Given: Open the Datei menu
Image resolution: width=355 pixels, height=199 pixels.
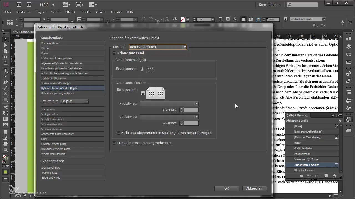Looking at the screenshot, I should [7, 12].
